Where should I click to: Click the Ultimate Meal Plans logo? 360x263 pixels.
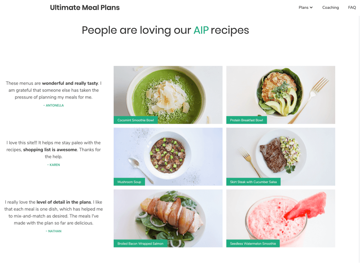click(x=85, y=8)
